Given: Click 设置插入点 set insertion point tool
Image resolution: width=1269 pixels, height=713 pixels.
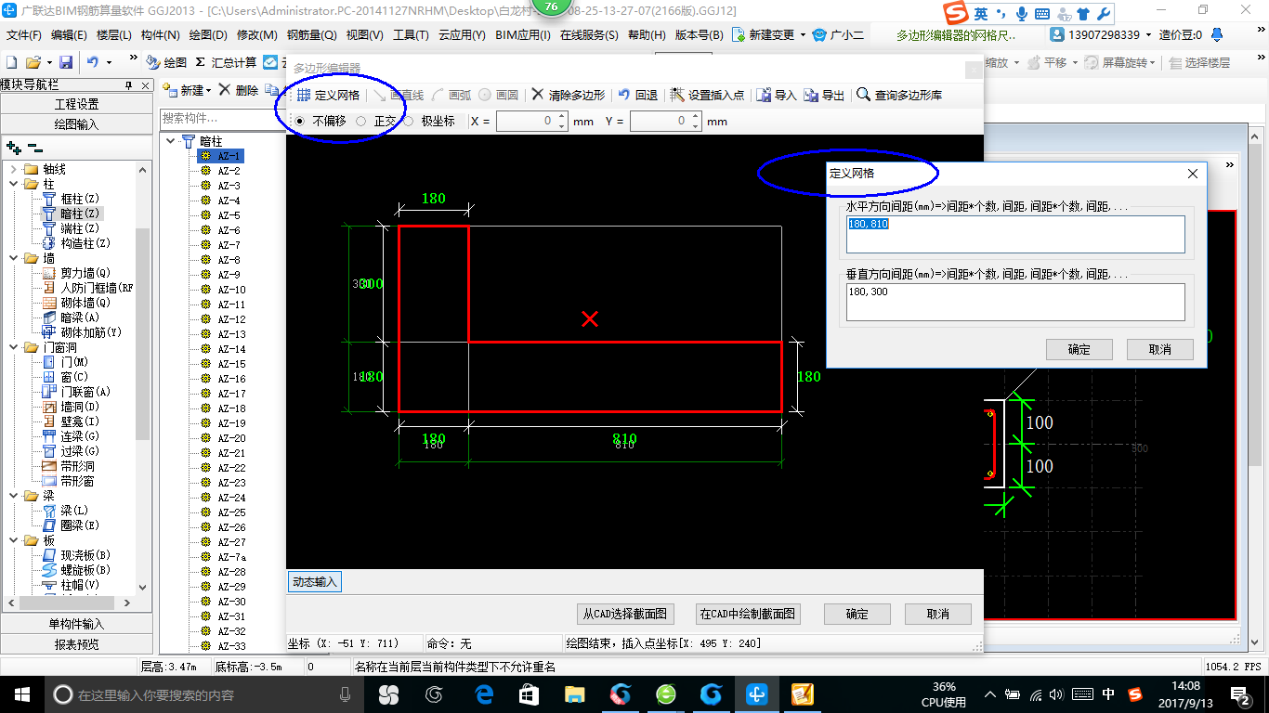Looking at the screenshot, I should point(707,95).
